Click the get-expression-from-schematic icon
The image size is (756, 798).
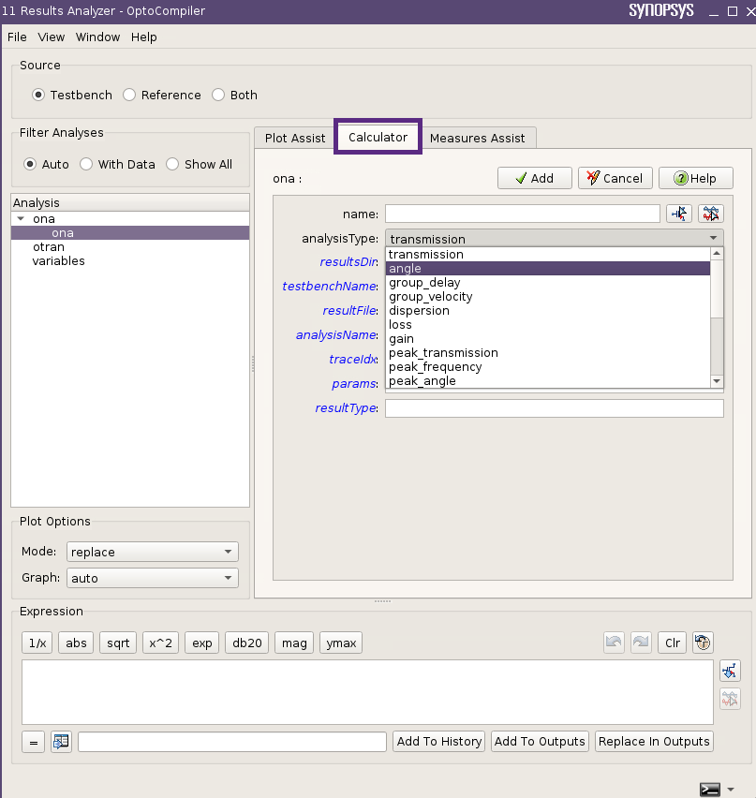point(730,671)
